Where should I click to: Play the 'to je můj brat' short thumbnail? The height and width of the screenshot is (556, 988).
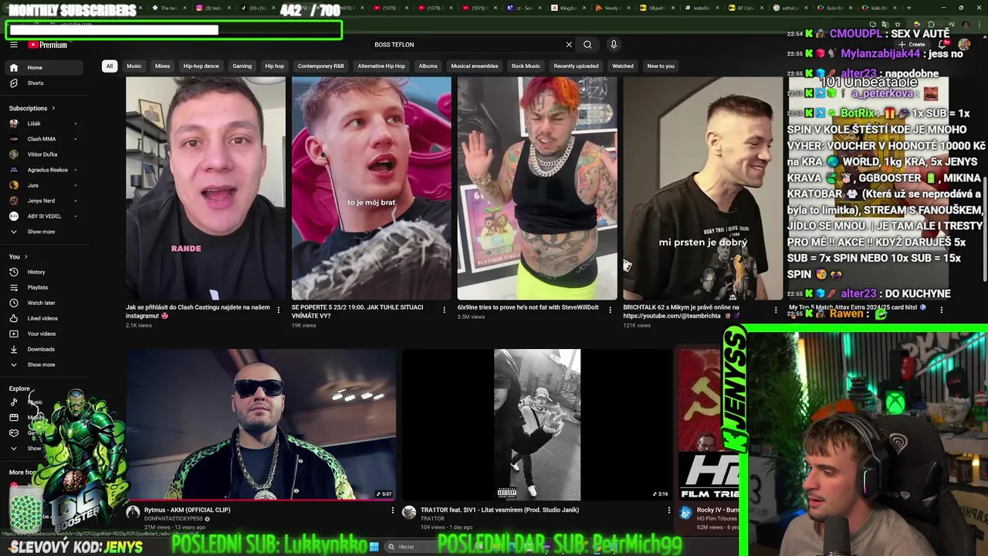tap(371, 188)
